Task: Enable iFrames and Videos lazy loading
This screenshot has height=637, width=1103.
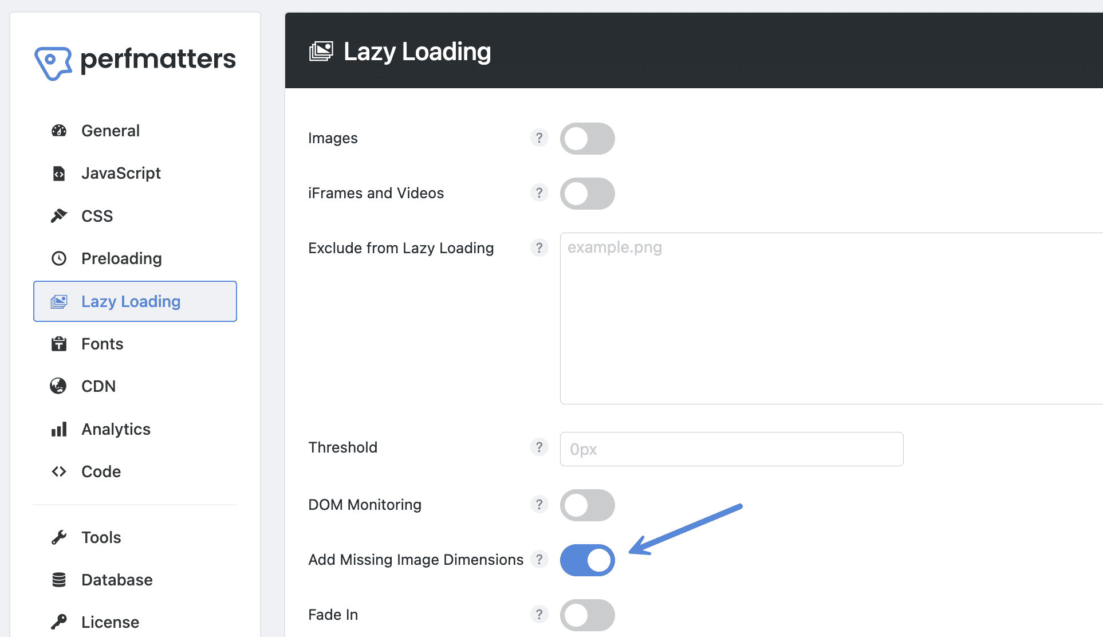Action: coord(587,194)
